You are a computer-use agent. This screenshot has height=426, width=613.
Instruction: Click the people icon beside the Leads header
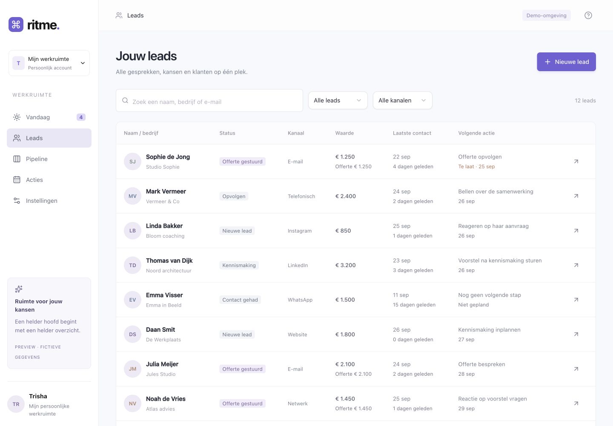(x=119, y=15)
